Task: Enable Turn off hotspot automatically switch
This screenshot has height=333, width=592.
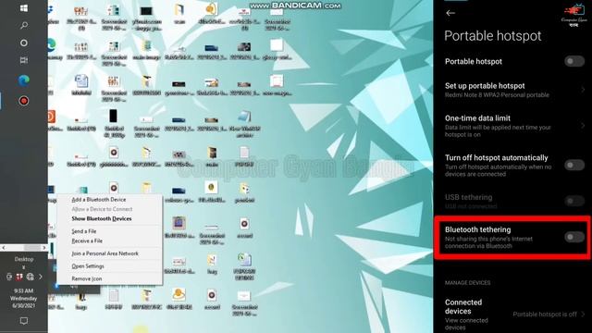Action: pos(574,165)
